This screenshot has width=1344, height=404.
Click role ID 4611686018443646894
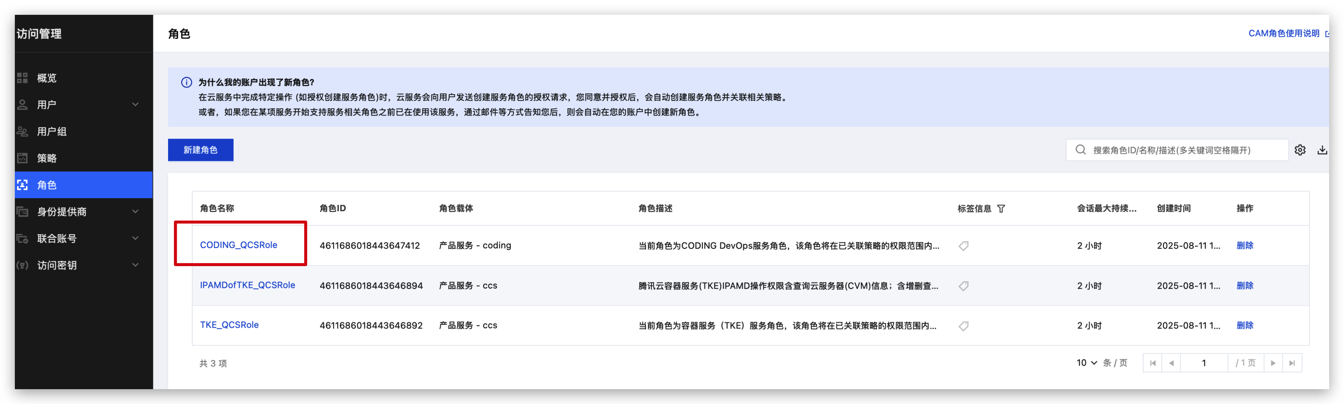pyautogui.click(x=371, y=286)
